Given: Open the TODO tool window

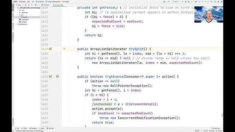Looking at the screenshot, I should pyautogui.click(x=24, y=128).
